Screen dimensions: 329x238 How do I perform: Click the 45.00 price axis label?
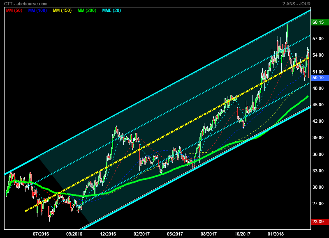click(x=318, y=105)
